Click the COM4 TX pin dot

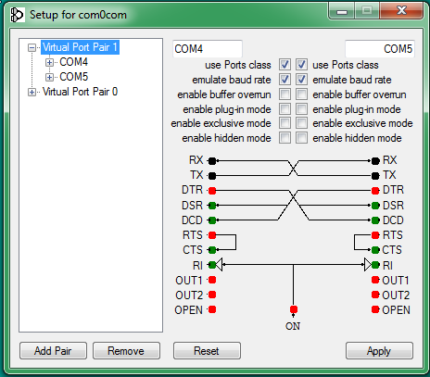point(212,176)
